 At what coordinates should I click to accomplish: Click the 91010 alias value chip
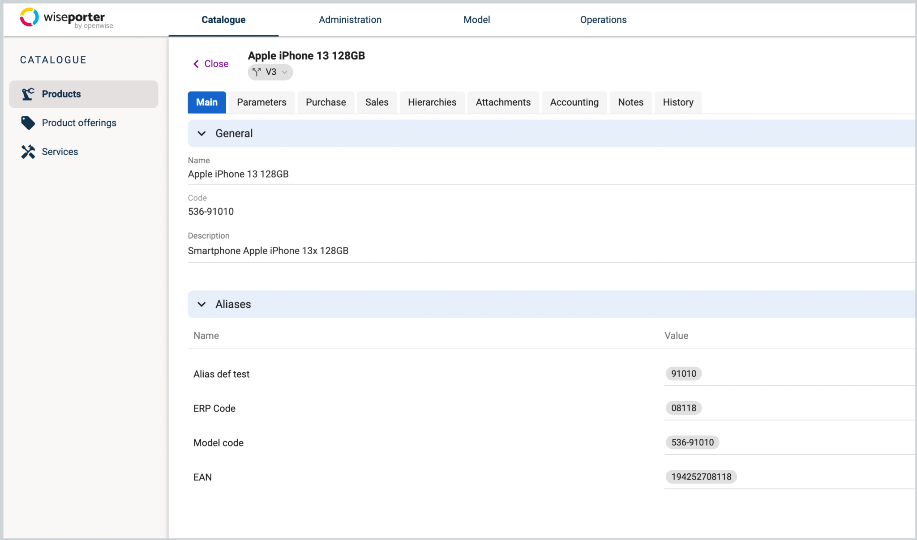click(684, 374)
